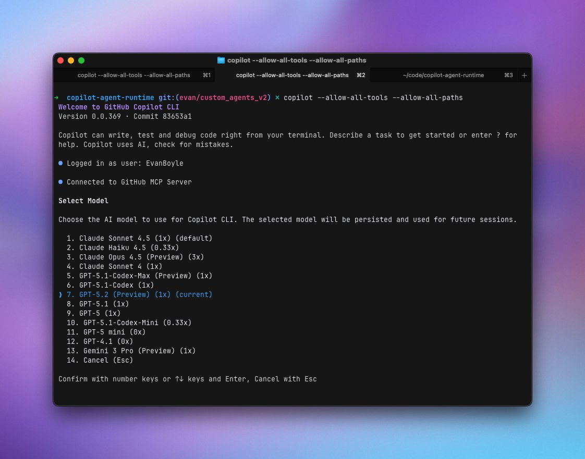Select GPT-5.1-Codex-Mini (0.33x) entry
This screenshot has width=585, height=459.
[x=129, y=322]
